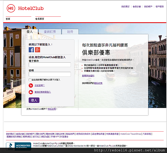The image size is (167, 153).
Task: Open 關於我們 footer link
Action: tap(40, 134)
